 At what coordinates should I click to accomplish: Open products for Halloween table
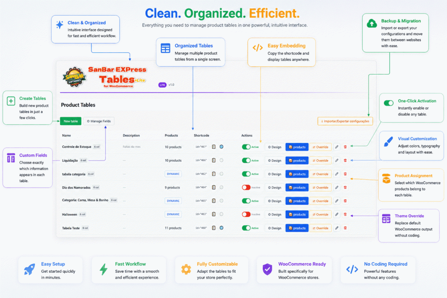pos(297,214)
